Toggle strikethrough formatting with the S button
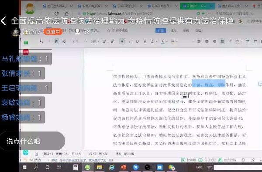262x172 pixels. tap(145, 42)
